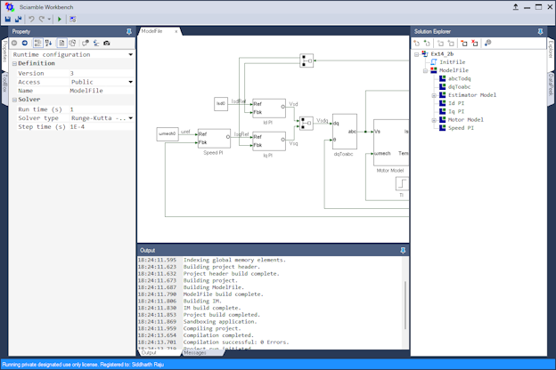Collapse the Ex14_2b project node

tap(417, 54)
